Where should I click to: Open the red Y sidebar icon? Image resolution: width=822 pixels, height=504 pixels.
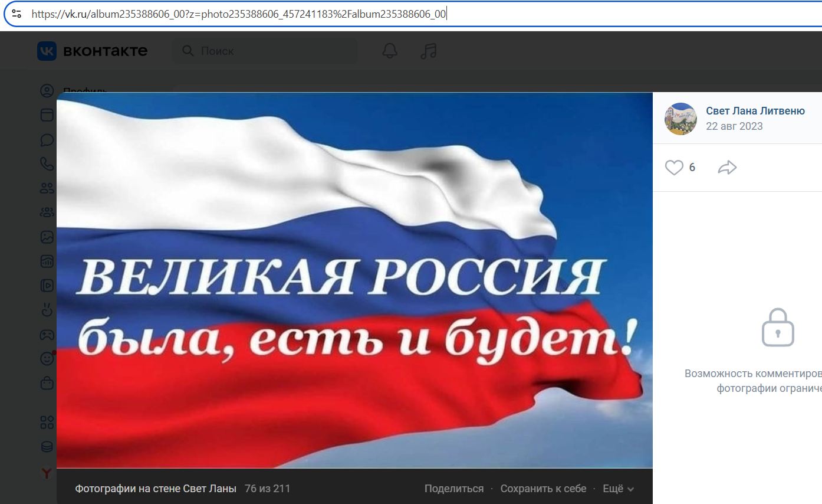[x=47, y=473]
